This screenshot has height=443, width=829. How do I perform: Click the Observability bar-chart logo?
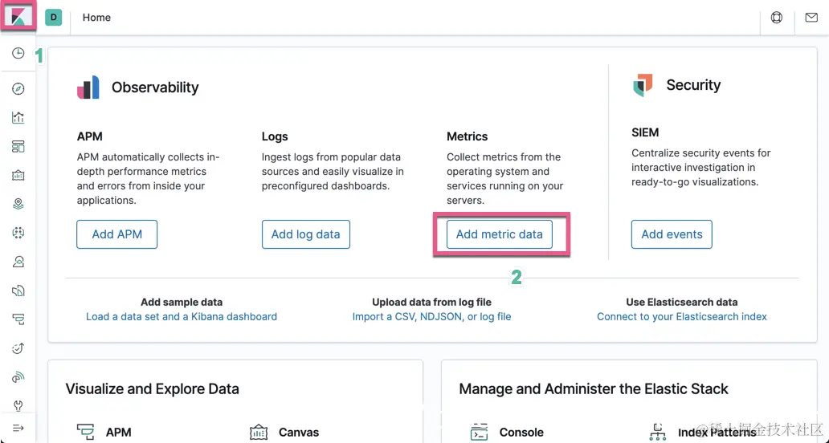(x=88, y=87)
